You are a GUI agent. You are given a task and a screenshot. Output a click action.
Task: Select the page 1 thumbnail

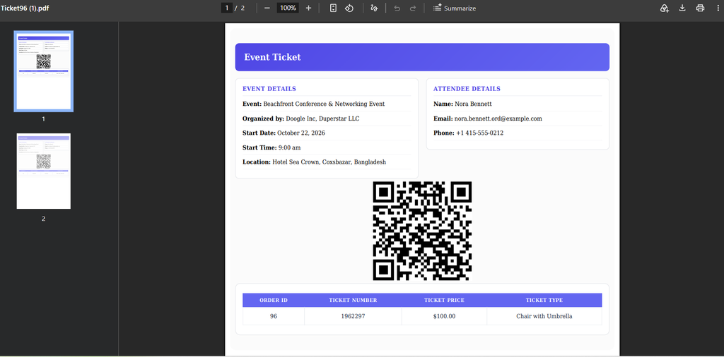(x=43, y=71)
